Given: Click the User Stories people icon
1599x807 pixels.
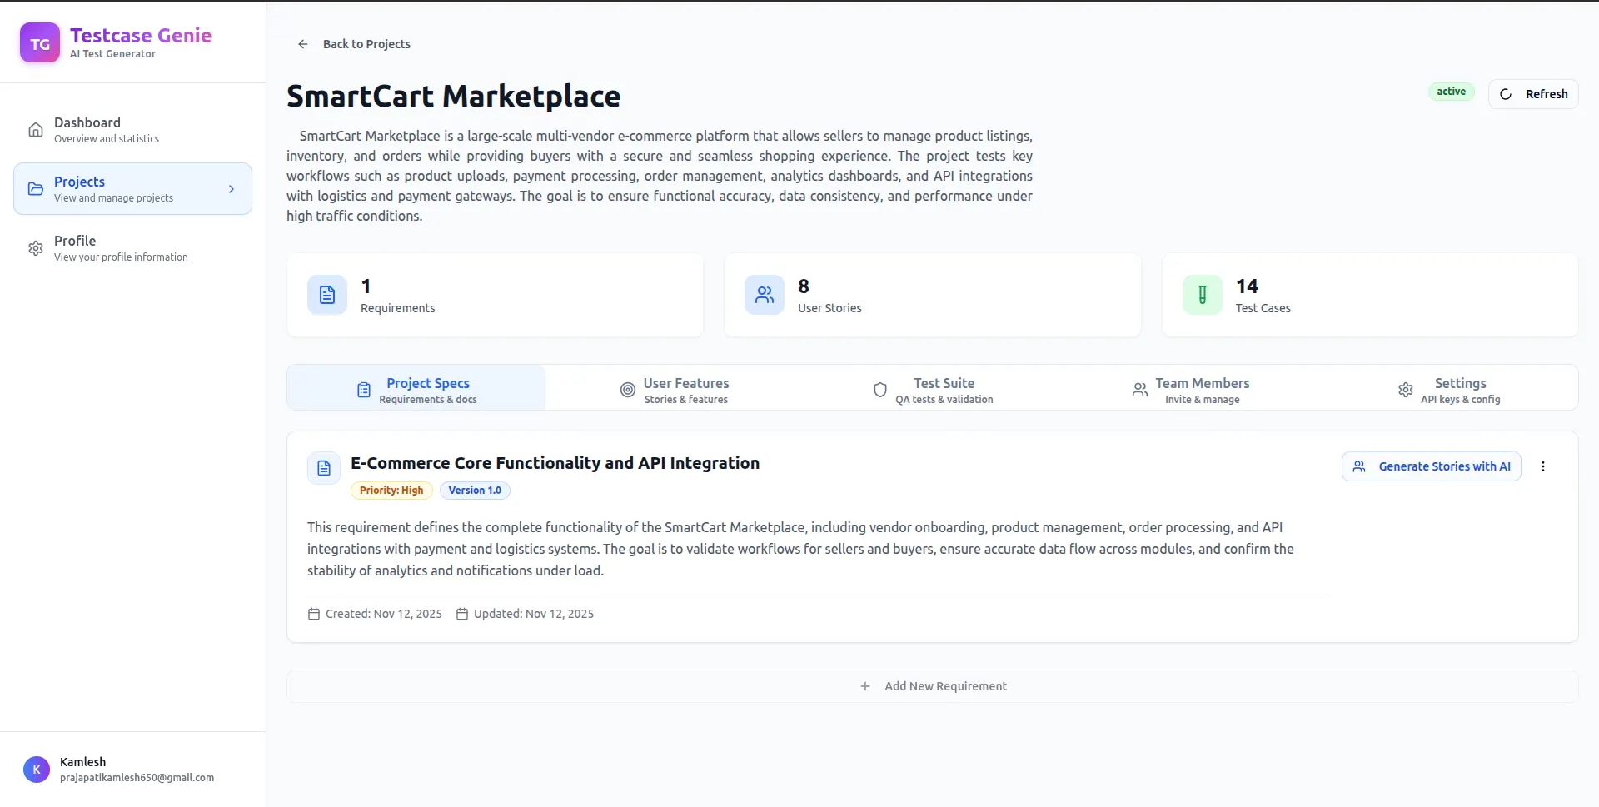Looking at the screenshot, I should click(764, 295).
